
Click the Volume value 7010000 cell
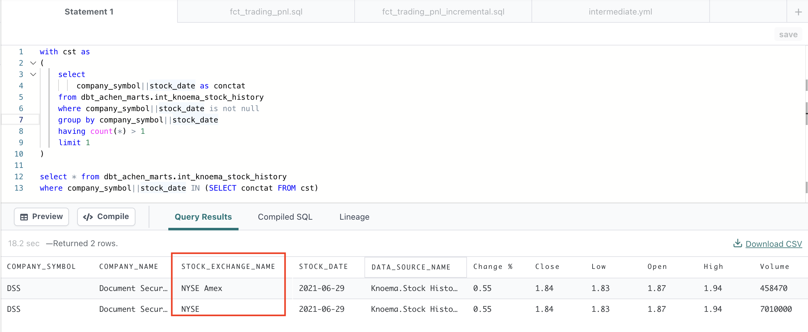coord(776,309)
